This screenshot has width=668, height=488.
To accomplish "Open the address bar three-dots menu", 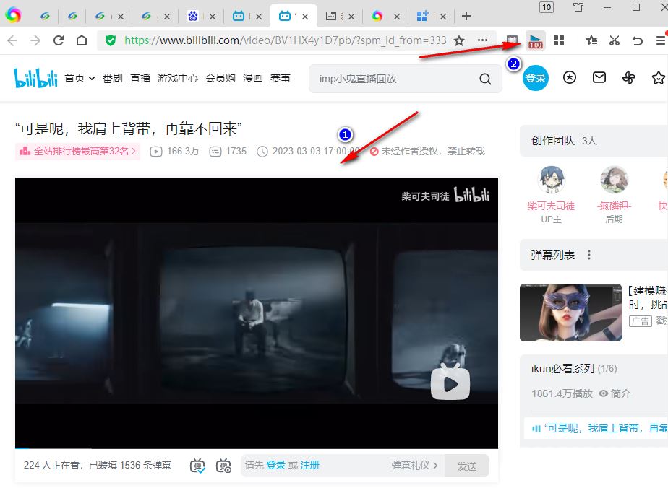I will 482,40.
